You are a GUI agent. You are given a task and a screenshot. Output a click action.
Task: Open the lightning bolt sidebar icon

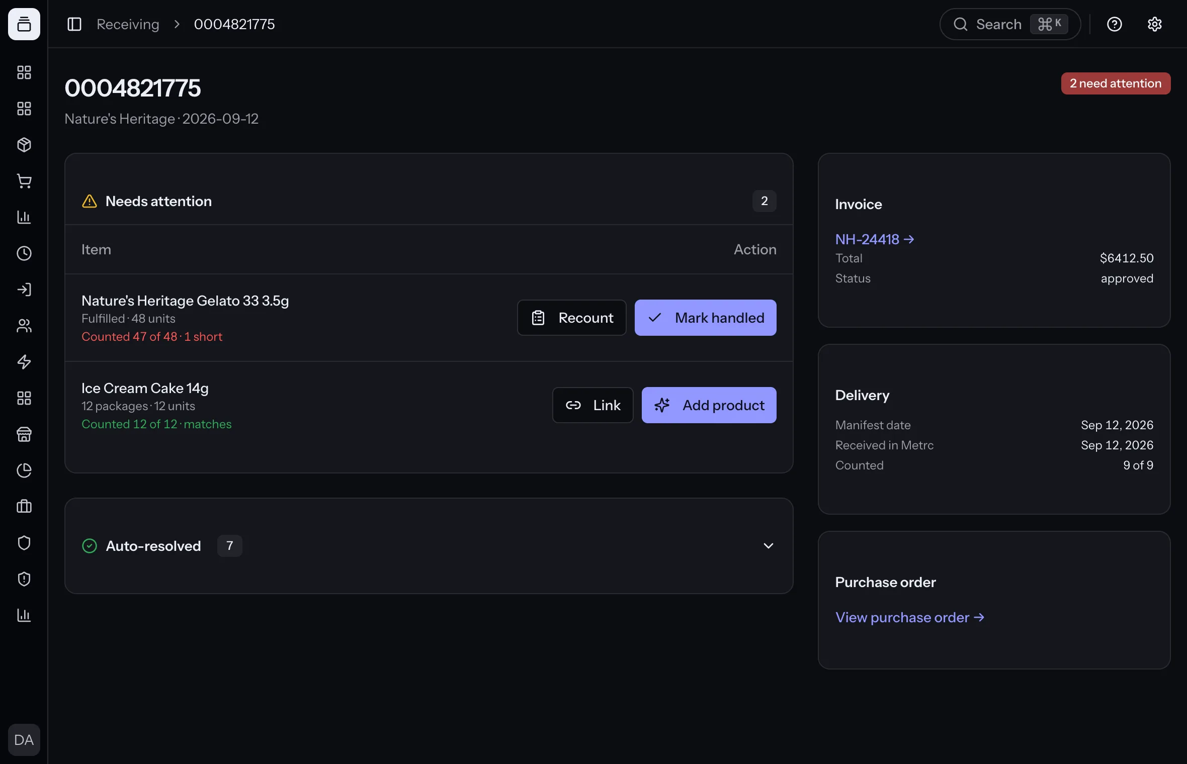pyautogui.click(x=24, y=362)
